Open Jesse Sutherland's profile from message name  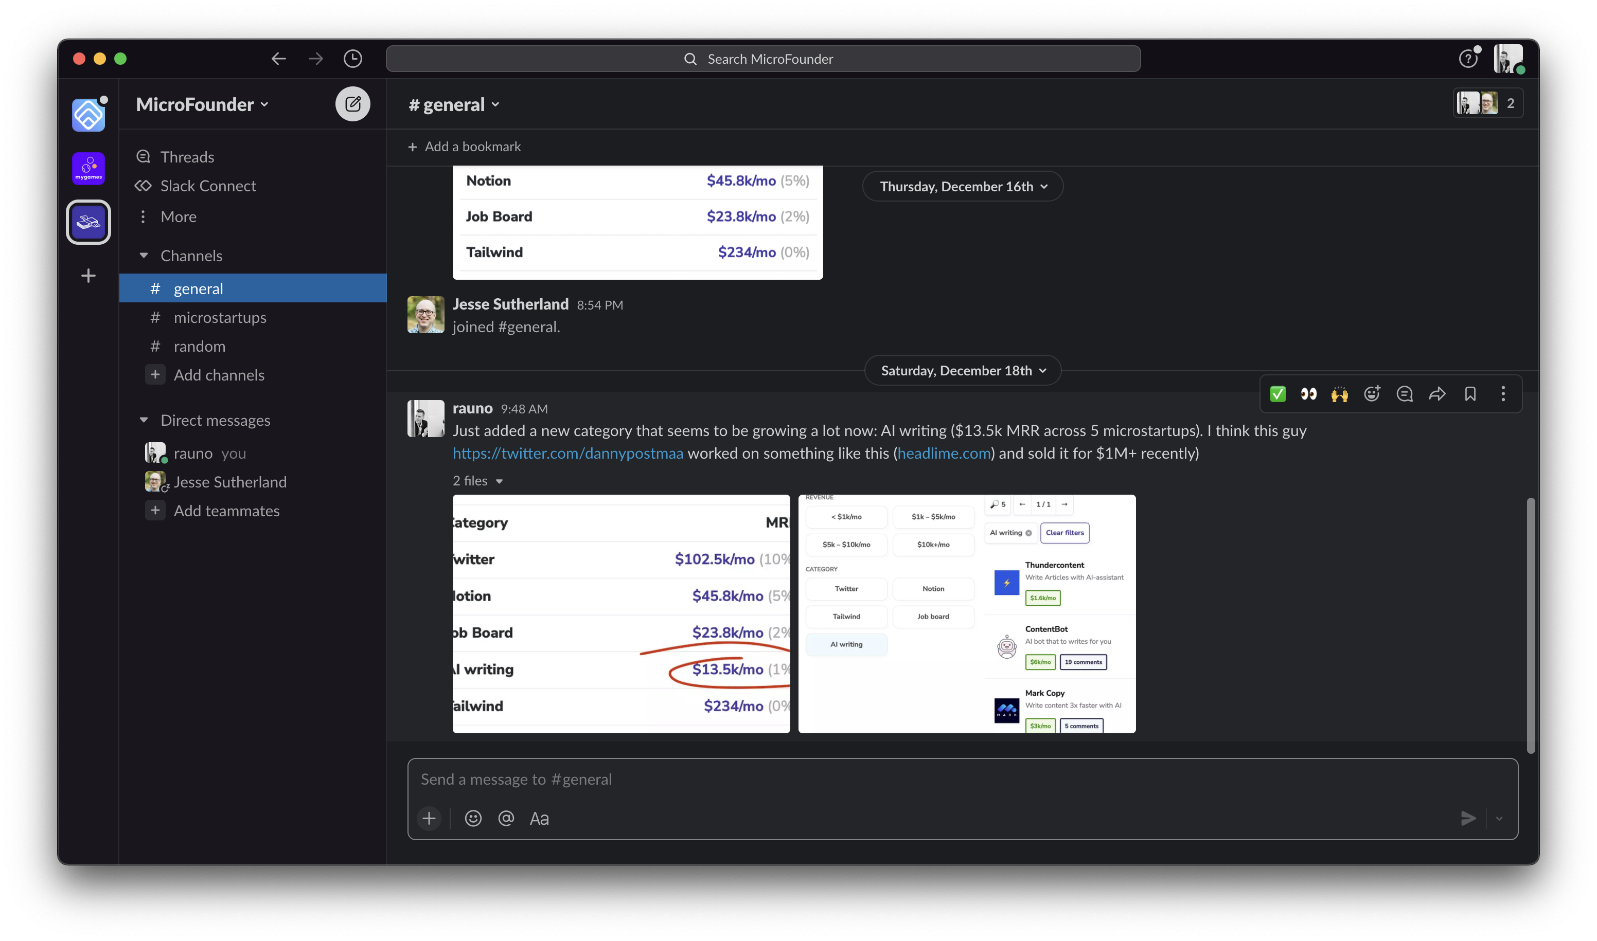(510, 304)
